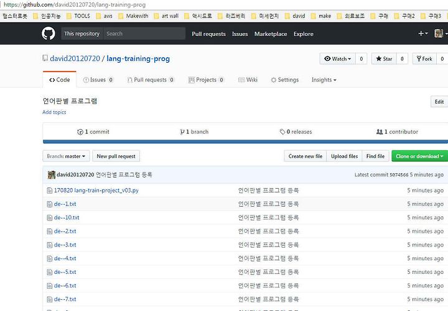The height and width of the screenshot is (311, 448).
Task: Expand Clone or download menu
Action: (420, 156)
